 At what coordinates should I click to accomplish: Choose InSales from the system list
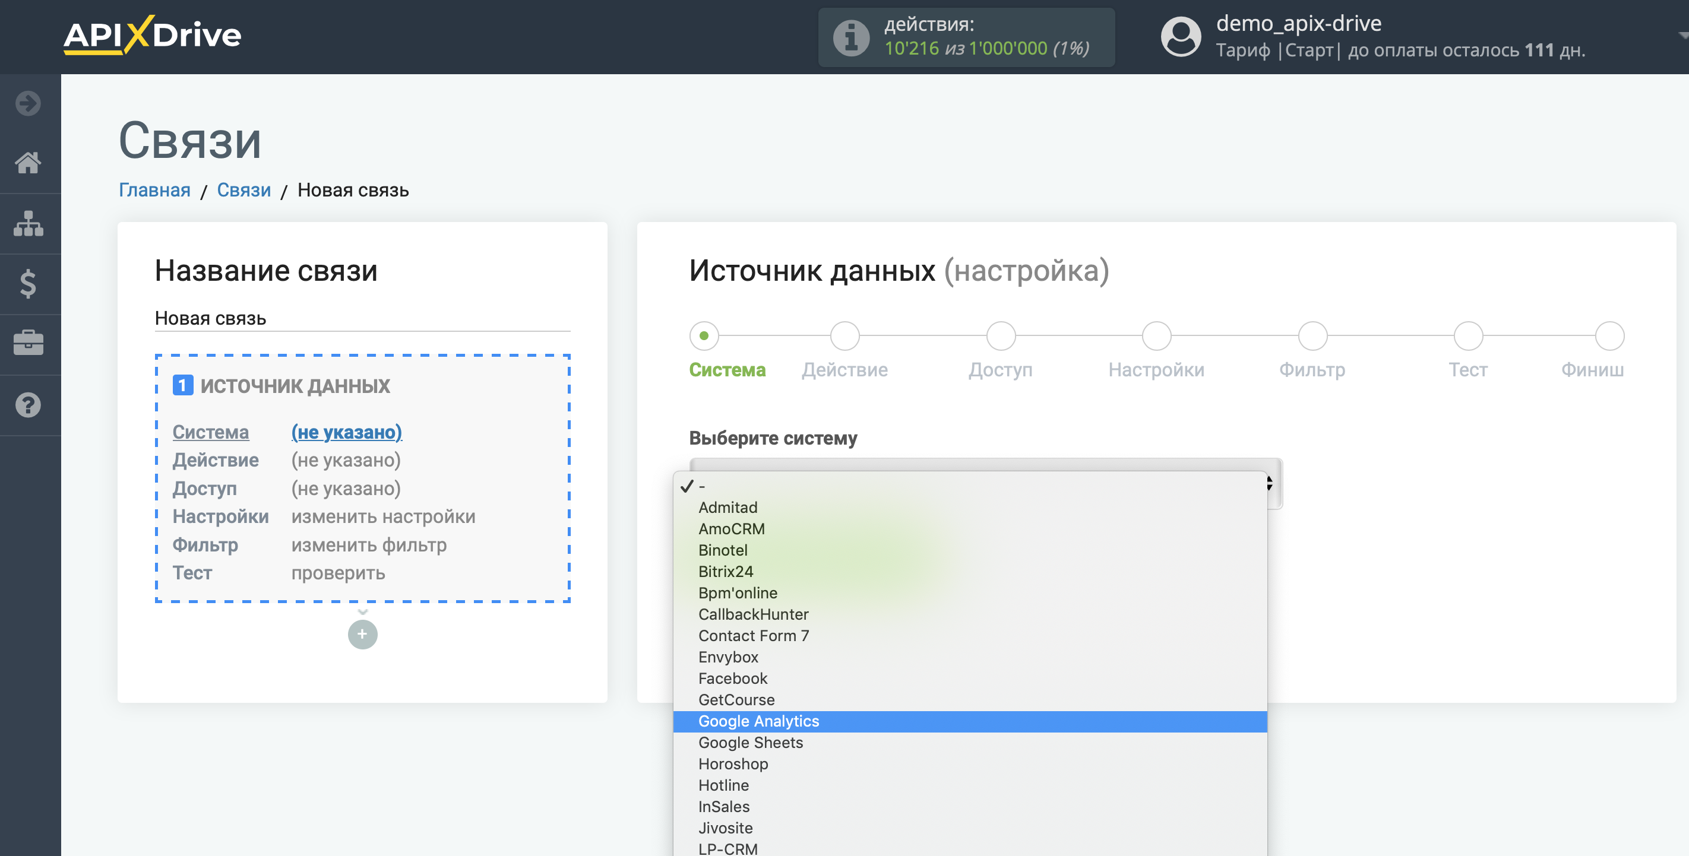tap(970, 807)
